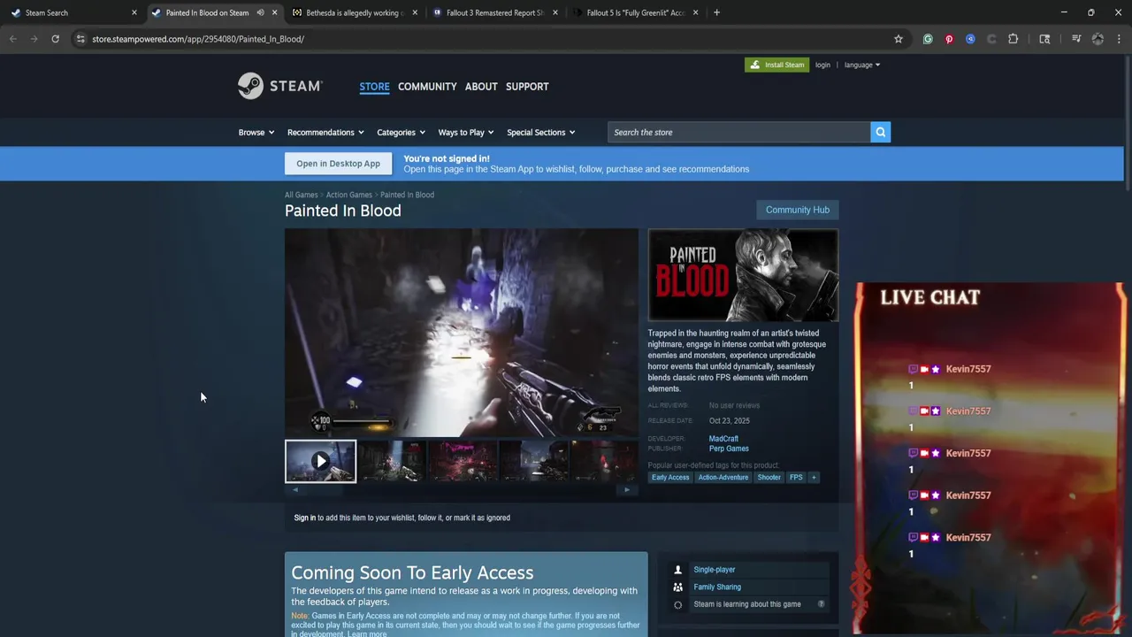
Task: Open the Grammarly extension icon
Action: (x=928, y=39)
